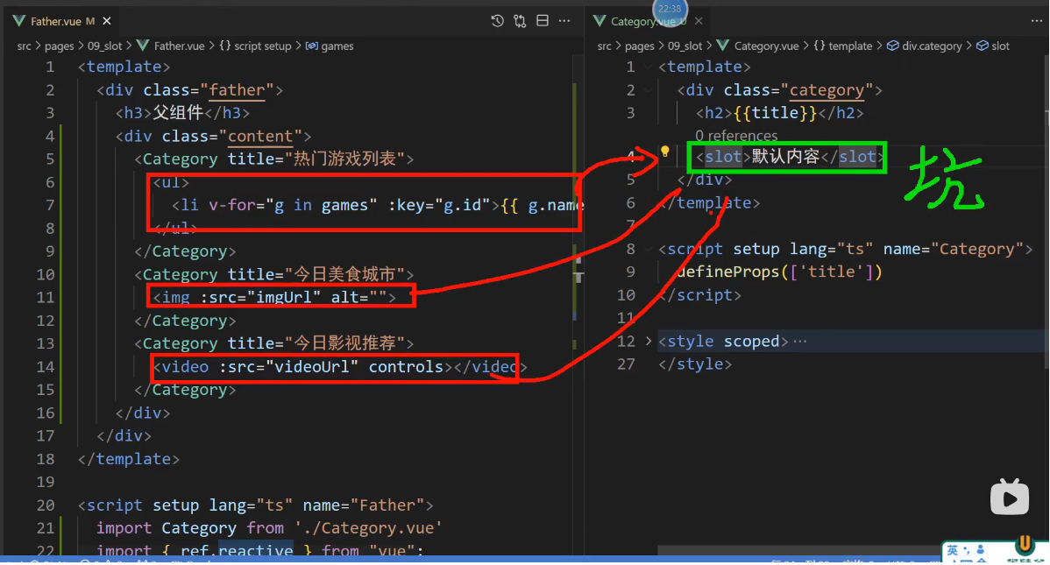1050x565 pixels.
Task: Click line number 10 in Father.vue gutter
Action: (46, 274)
